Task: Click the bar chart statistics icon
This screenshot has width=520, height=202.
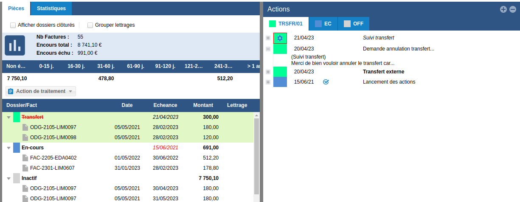Action: click(x=15, y=45)
